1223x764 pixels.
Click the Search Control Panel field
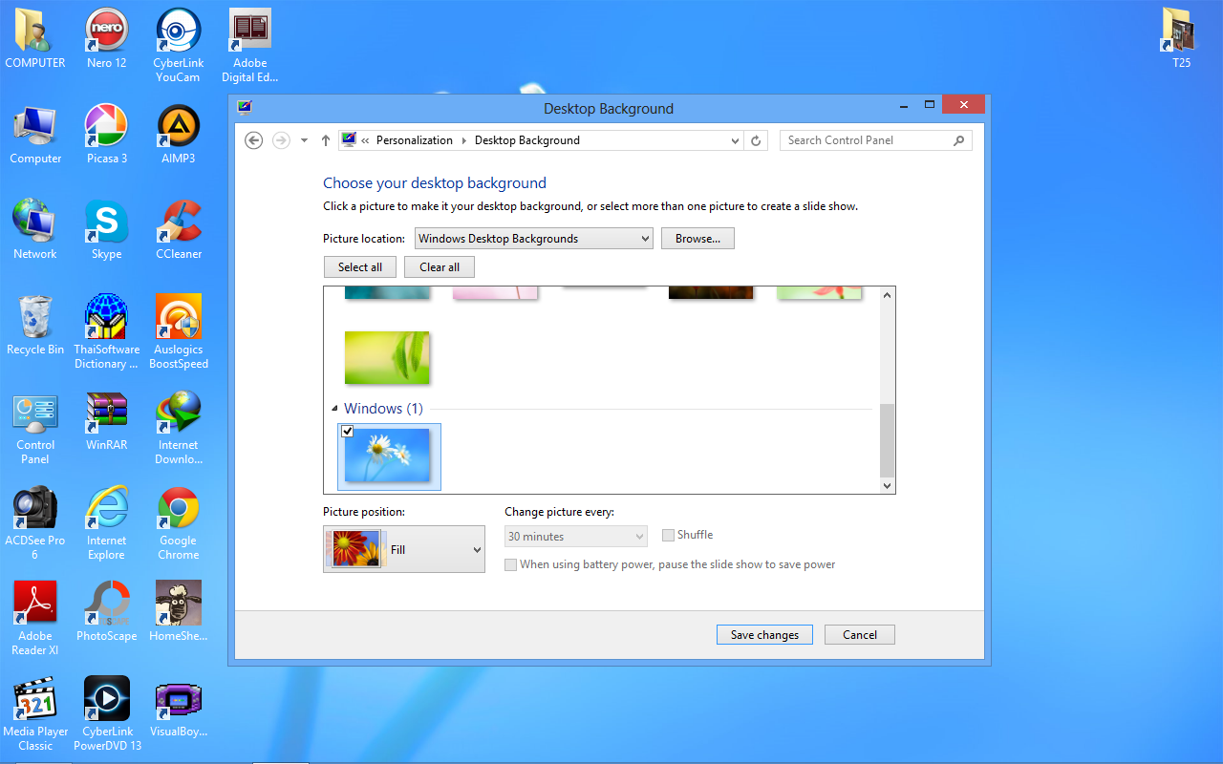coord(876,140)
